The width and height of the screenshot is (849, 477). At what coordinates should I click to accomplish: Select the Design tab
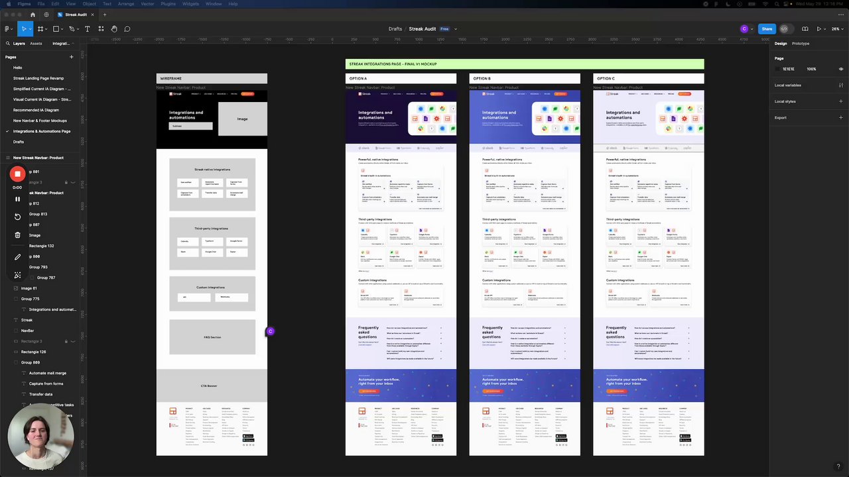point(781,44)
